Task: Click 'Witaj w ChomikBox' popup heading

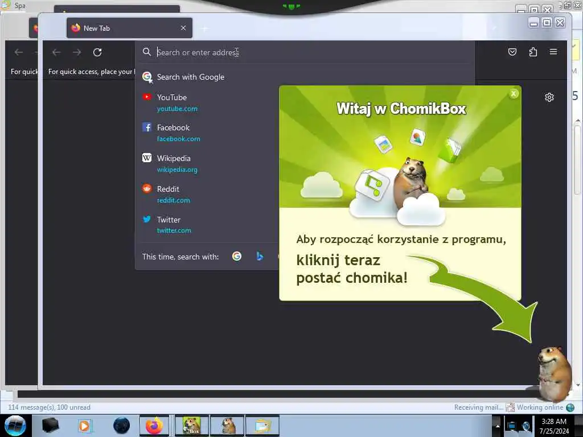Action: (x=401, y=109)
